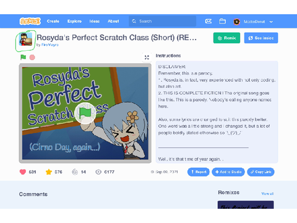Start project with large center green flag
Viewport: 297px width, 223px height.
tap(85, 113)
